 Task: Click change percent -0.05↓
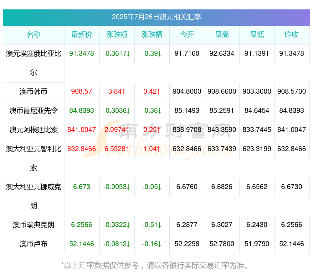pyautogui.click(x=152, y=187)
